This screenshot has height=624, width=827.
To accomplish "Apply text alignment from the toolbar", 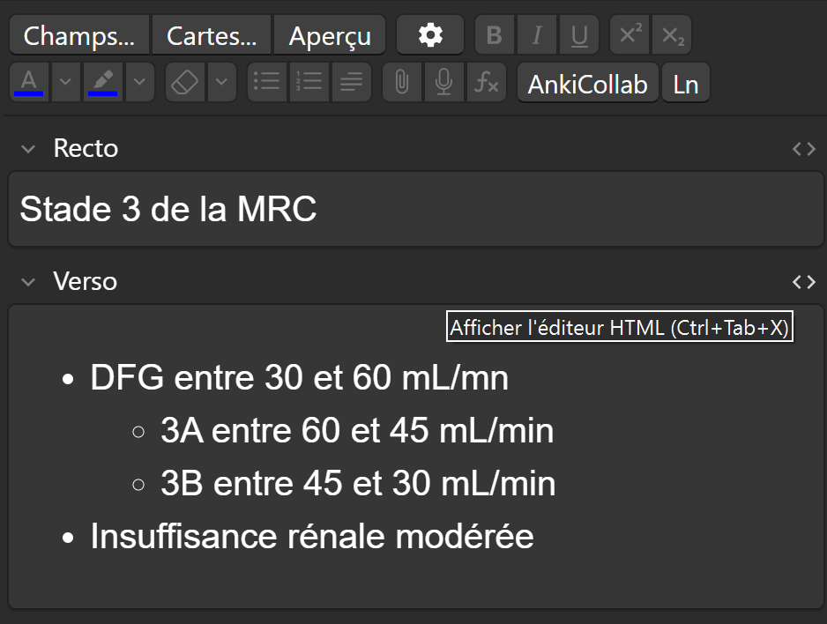I will 351,82.
